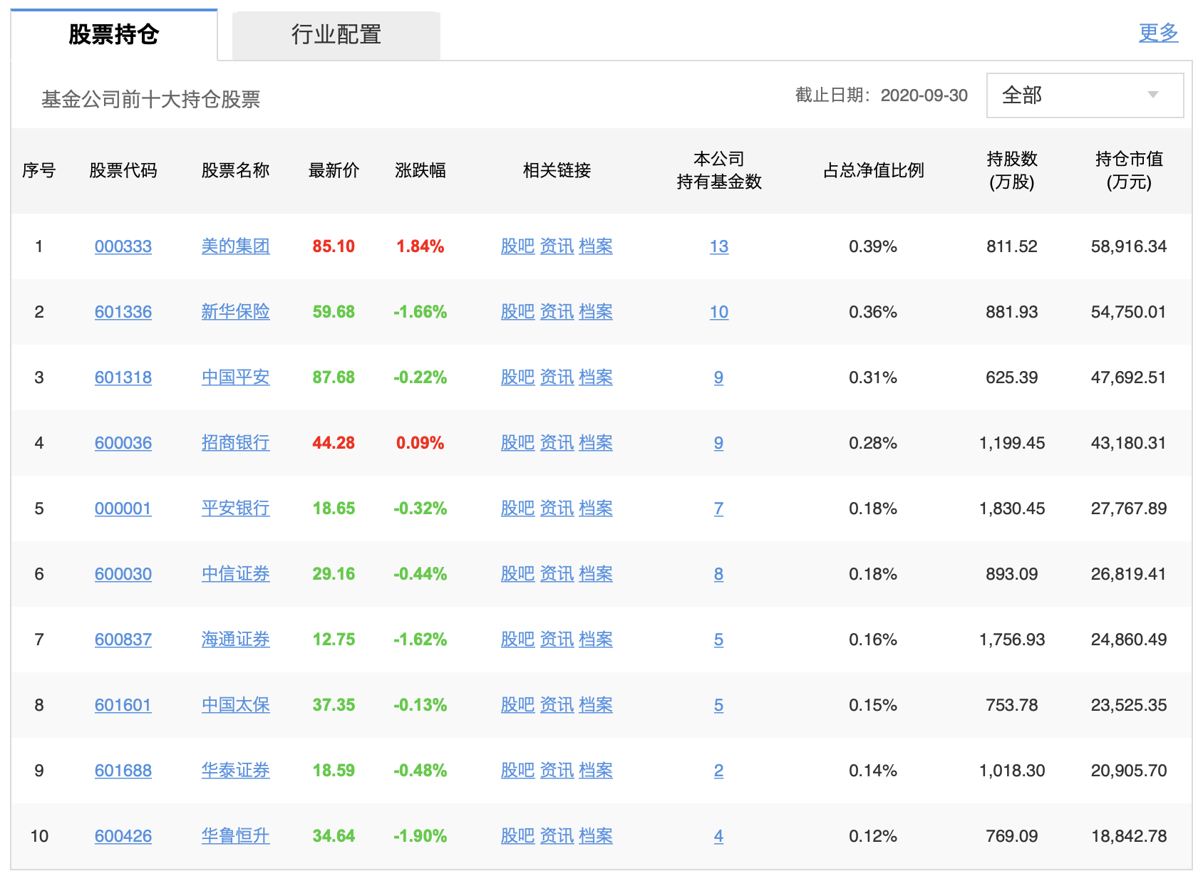Open 新华保险 stock name link
The image size is (1203, 876).
pyautogui.click(x=235, y=312)
